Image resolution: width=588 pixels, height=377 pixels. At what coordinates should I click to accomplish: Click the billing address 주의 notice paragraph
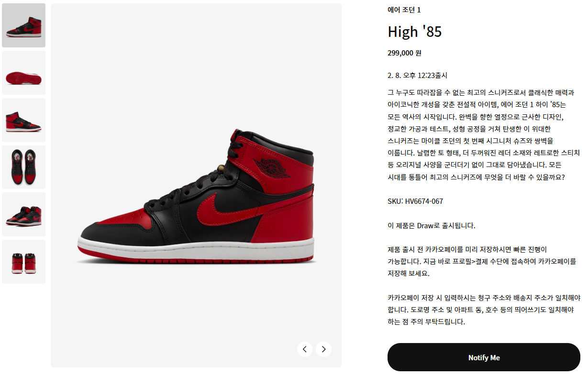[484, 310]
